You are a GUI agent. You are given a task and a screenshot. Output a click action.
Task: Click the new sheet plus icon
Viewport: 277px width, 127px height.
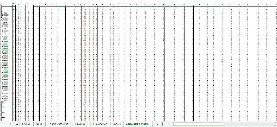pos(162,124)
